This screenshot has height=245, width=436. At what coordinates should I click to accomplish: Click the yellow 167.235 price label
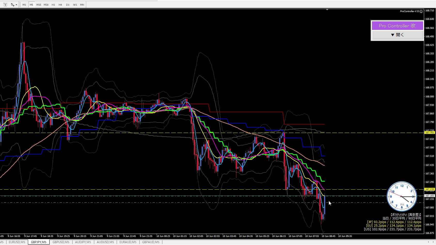(x=430, y=189)
